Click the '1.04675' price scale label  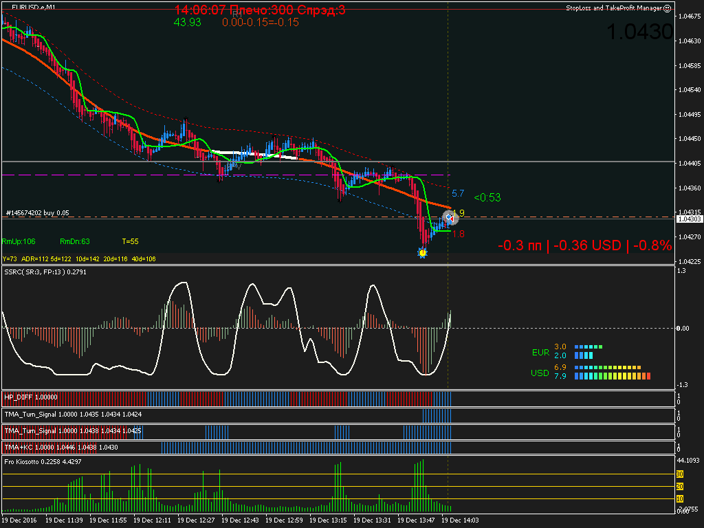pyautogui.click(x=690, y=16)
